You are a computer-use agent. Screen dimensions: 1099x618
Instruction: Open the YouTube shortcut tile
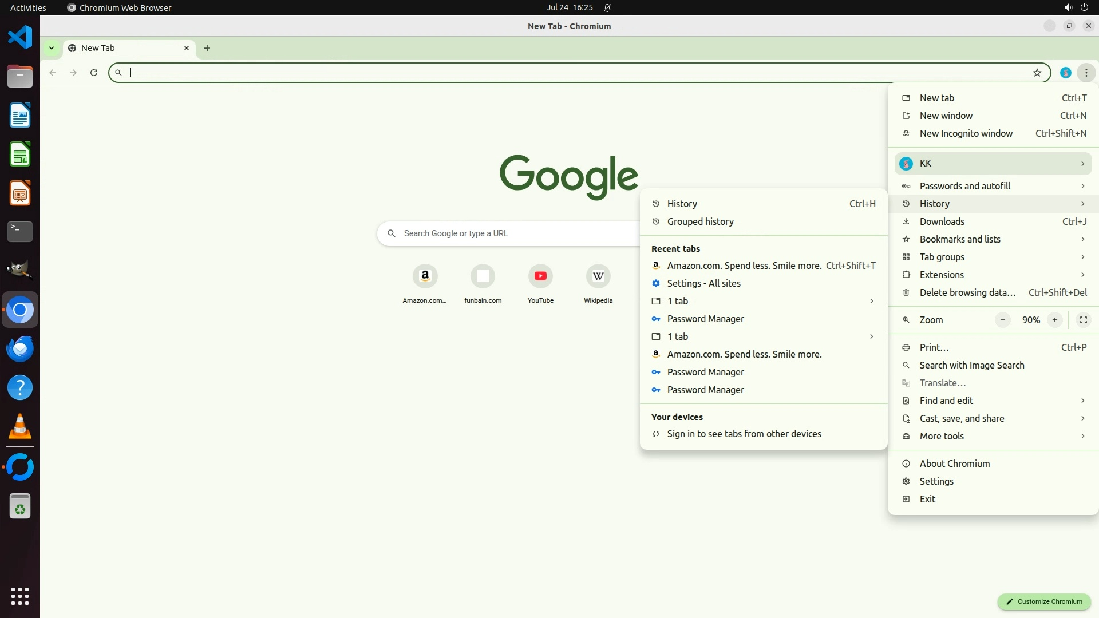540,276
